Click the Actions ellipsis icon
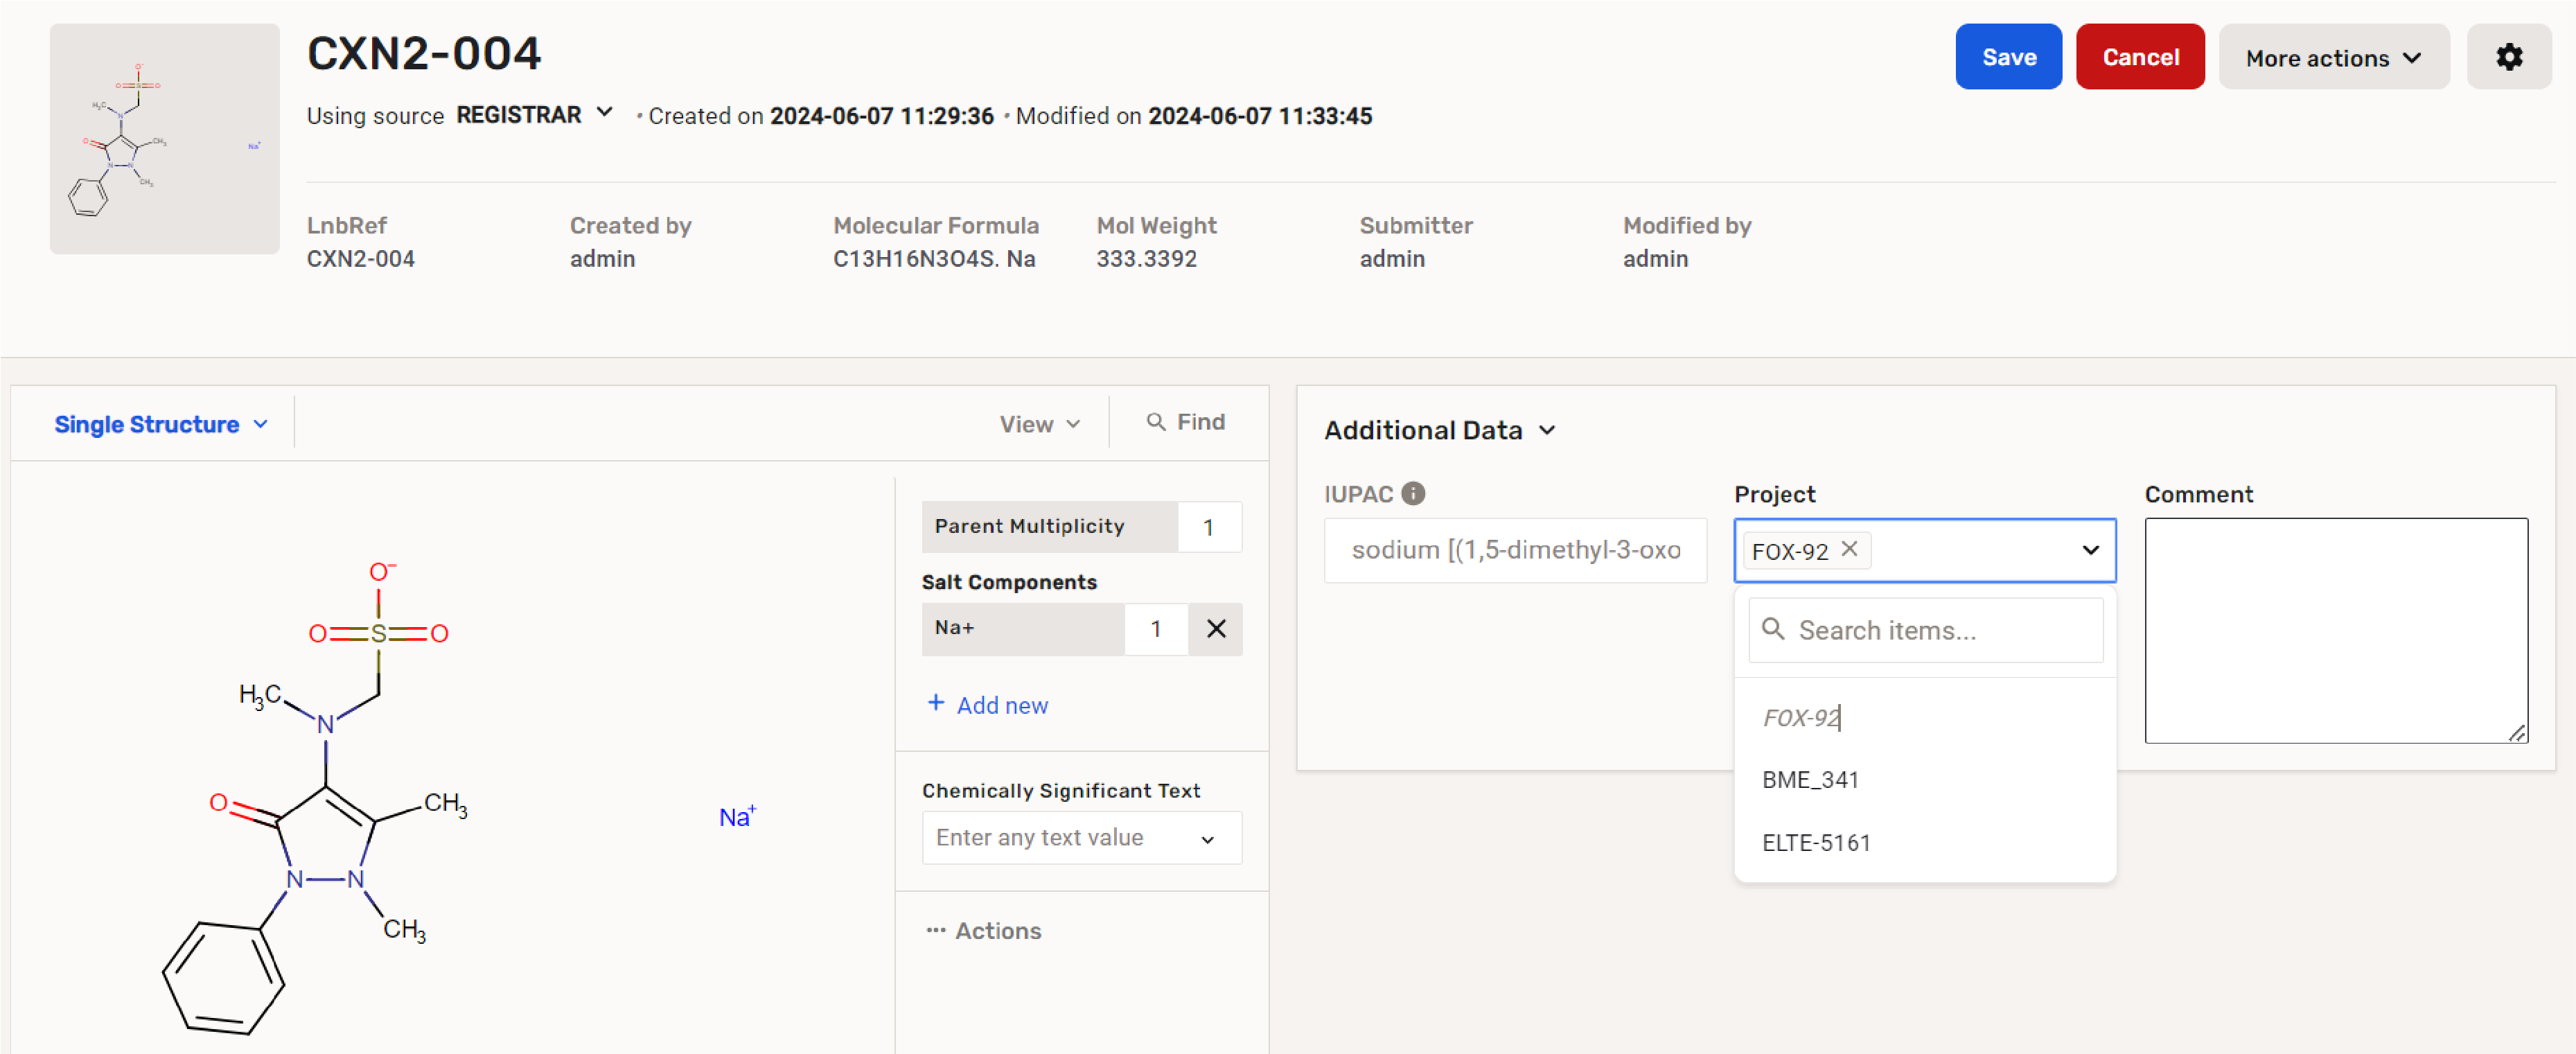Screen dimensions: 2576x1054 [935, 930]
